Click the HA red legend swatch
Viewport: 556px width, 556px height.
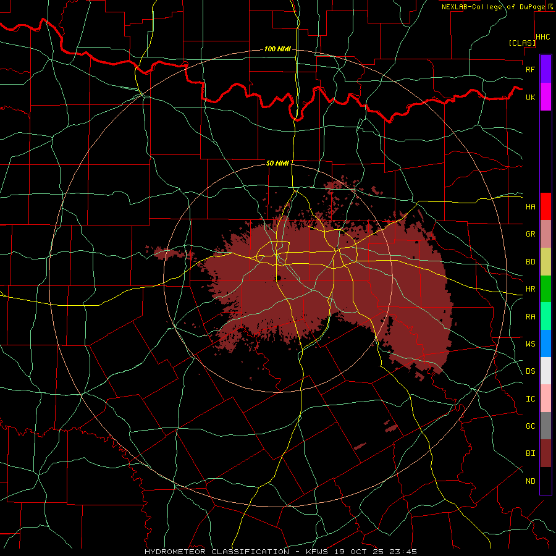coord(545,206)
